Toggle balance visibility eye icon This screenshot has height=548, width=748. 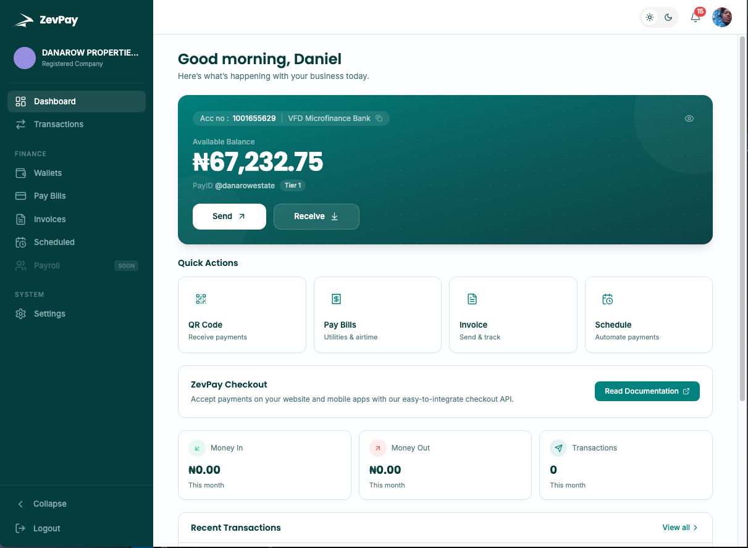[x=689, y=118]
